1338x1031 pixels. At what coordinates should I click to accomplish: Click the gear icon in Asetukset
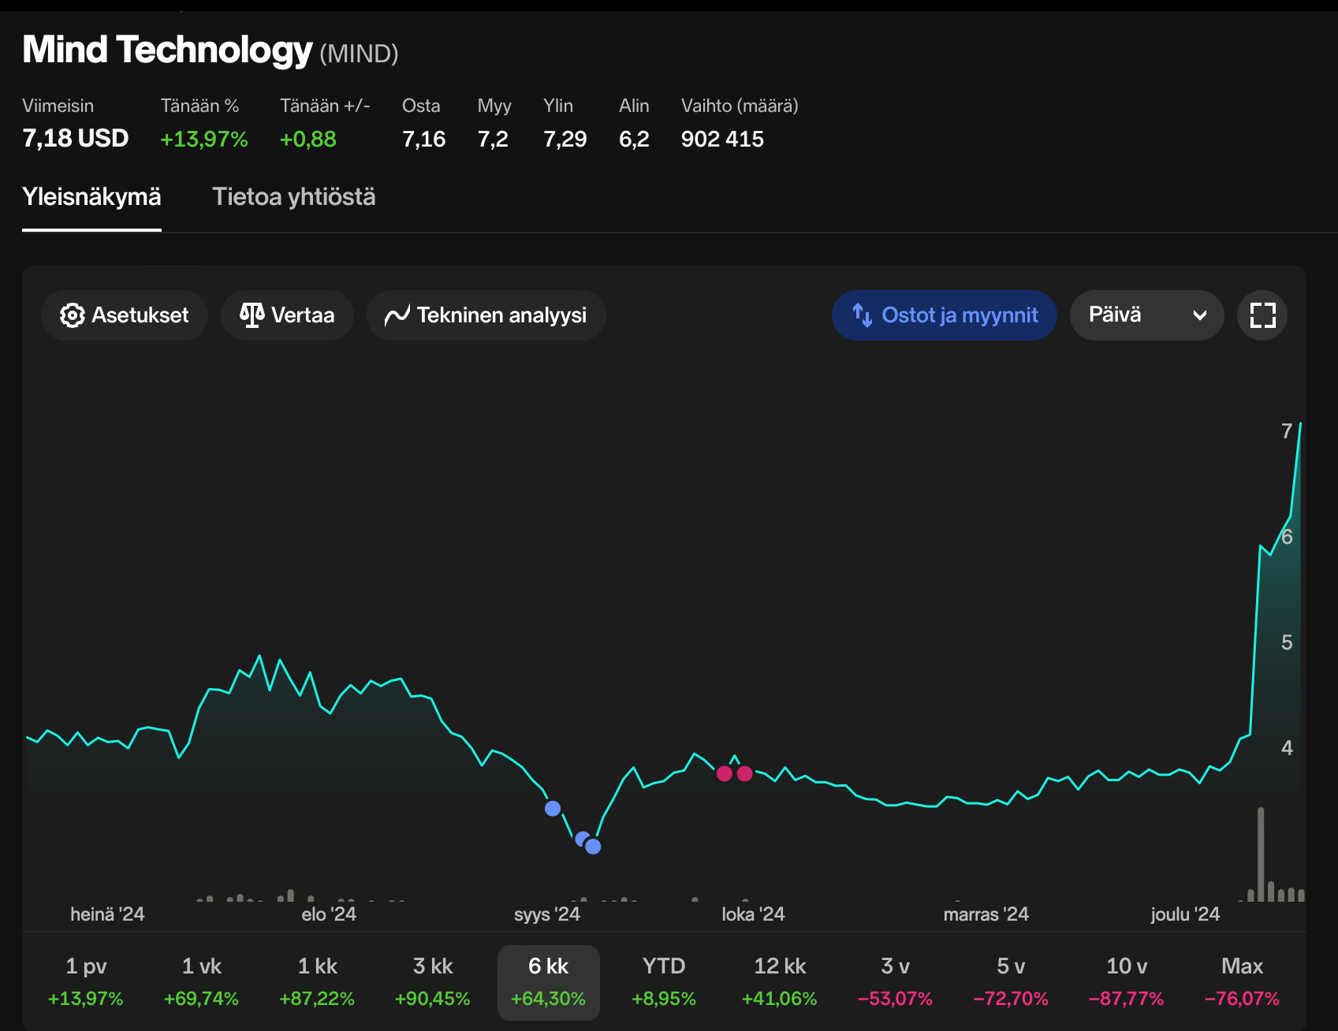72,315
